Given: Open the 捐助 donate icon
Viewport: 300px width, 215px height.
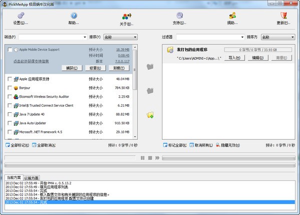Looking at the screenshot, I should (x=232, y=16).
